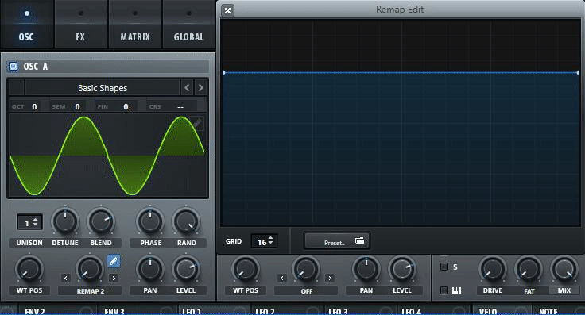Click the filter DRIVE knob

pyautogui.click(x=492, y=269)
